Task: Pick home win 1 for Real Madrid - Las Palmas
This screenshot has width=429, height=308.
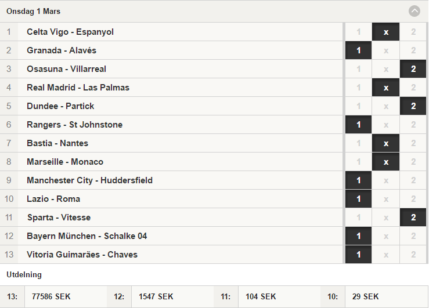Action: coord(358,88)
